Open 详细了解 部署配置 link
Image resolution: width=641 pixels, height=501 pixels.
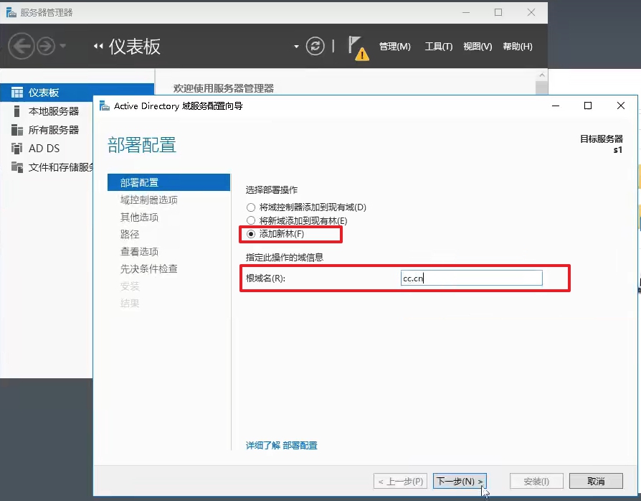[x=281, y=445]
